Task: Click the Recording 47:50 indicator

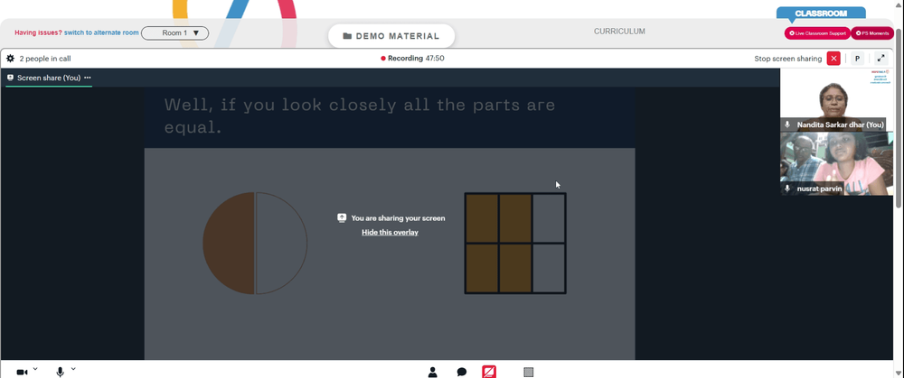Action: [x=412, y=58]
